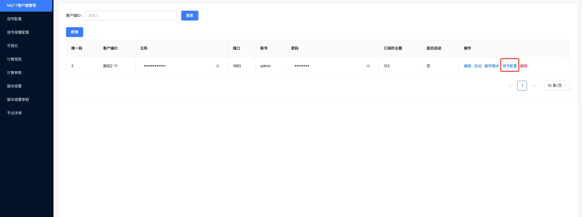Go to 计算规则 in the sidebar

pos(14,59)
